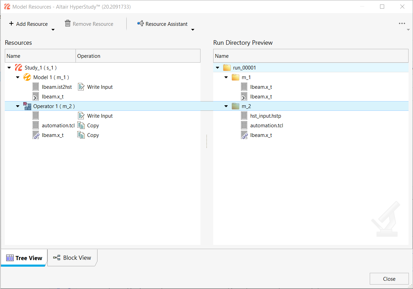The image size is (413, 289).
Task: Open the Resource Assistant dropdown arrow
Action: pos(193,30)
